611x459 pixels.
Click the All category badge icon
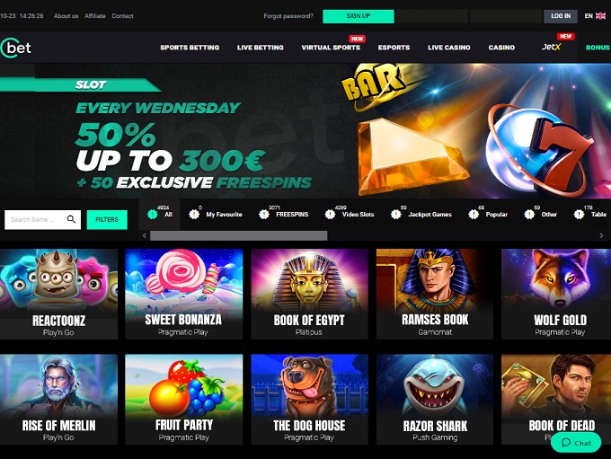point(153,214)
